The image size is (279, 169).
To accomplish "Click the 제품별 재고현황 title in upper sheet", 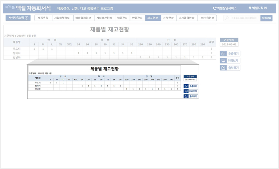I will point(110,29).
